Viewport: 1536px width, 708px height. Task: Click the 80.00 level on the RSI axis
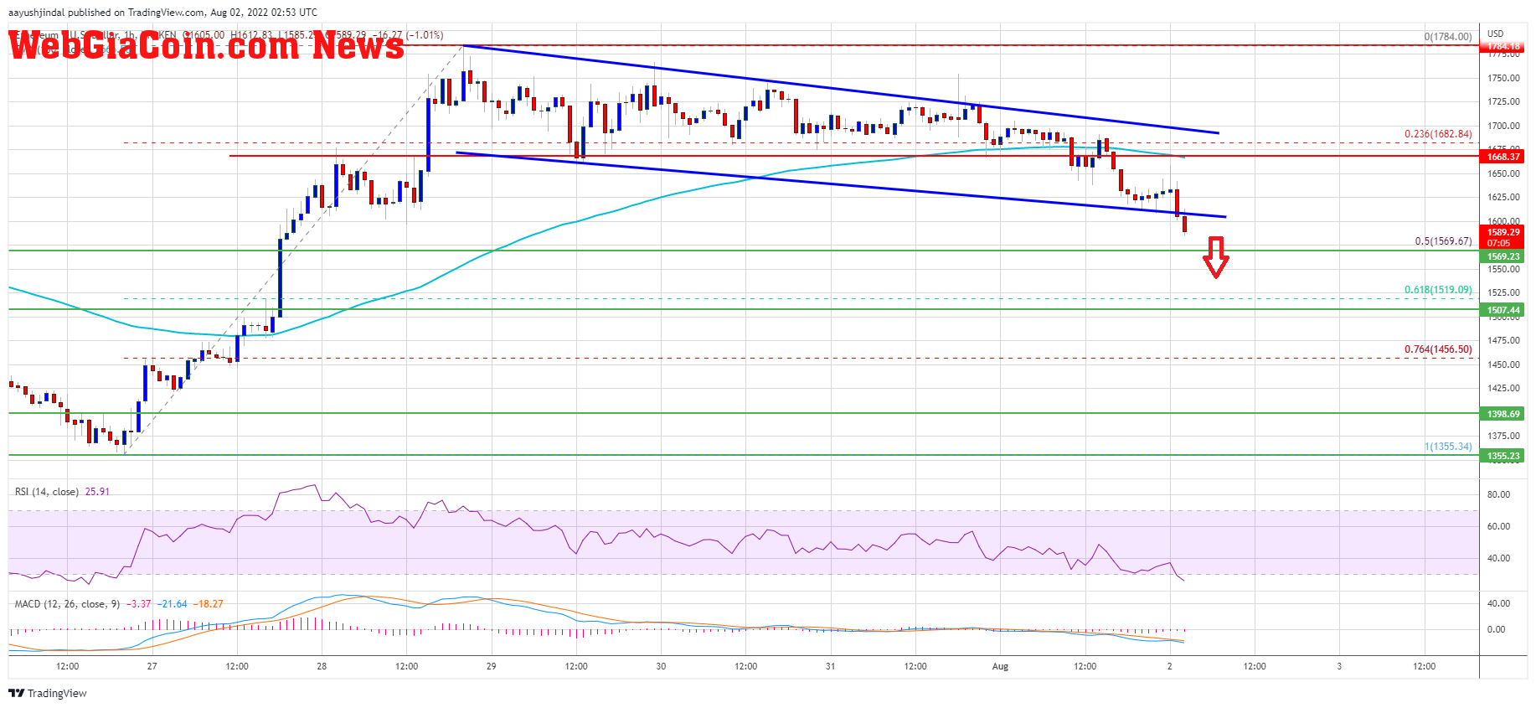click(1498, 494)
